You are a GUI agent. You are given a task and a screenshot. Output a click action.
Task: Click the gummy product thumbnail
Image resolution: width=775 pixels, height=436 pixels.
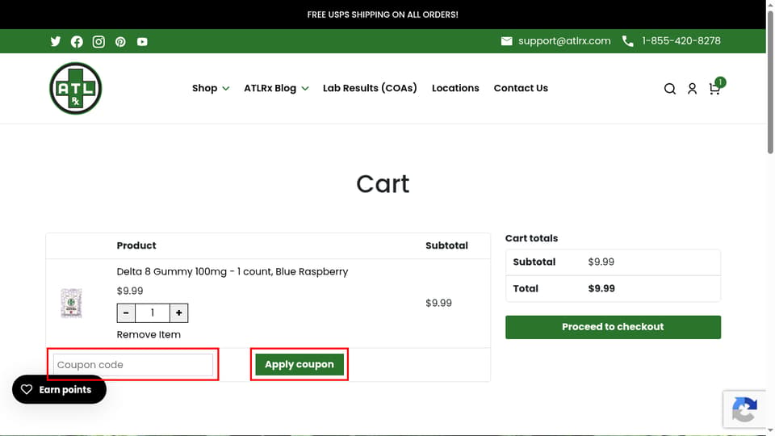click(x=71, y=303)
